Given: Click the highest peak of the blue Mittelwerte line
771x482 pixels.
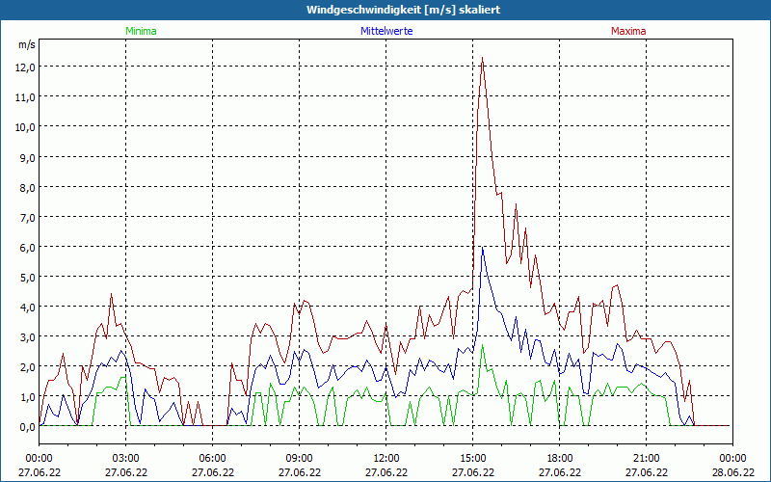Looking at the screenshot, I should point(483,247).
